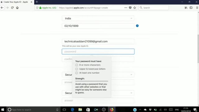The image size is (199, 112).
Task: Click '8 or more characters' requirement
Action: tap(90, 65)
